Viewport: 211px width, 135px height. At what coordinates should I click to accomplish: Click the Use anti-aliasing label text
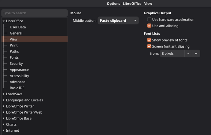[x=165, y=26]
